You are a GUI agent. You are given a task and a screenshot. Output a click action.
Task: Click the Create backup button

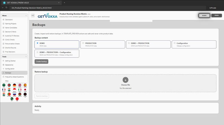tap(41, 61)
